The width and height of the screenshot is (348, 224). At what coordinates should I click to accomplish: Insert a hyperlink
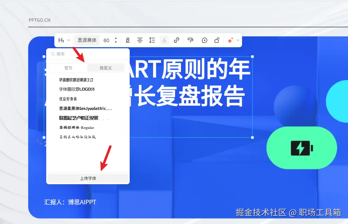(177, 40)
